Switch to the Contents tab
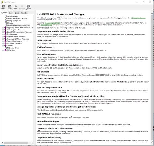The image size is (154, 146). point(5,13)
